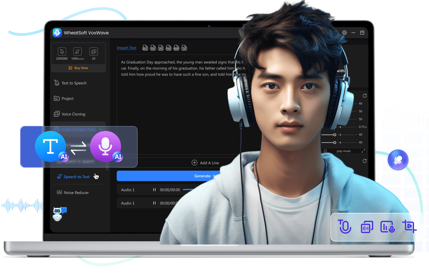Click the slider handle directly above pop music
The image size is (429, 274).
coord(335,143)
